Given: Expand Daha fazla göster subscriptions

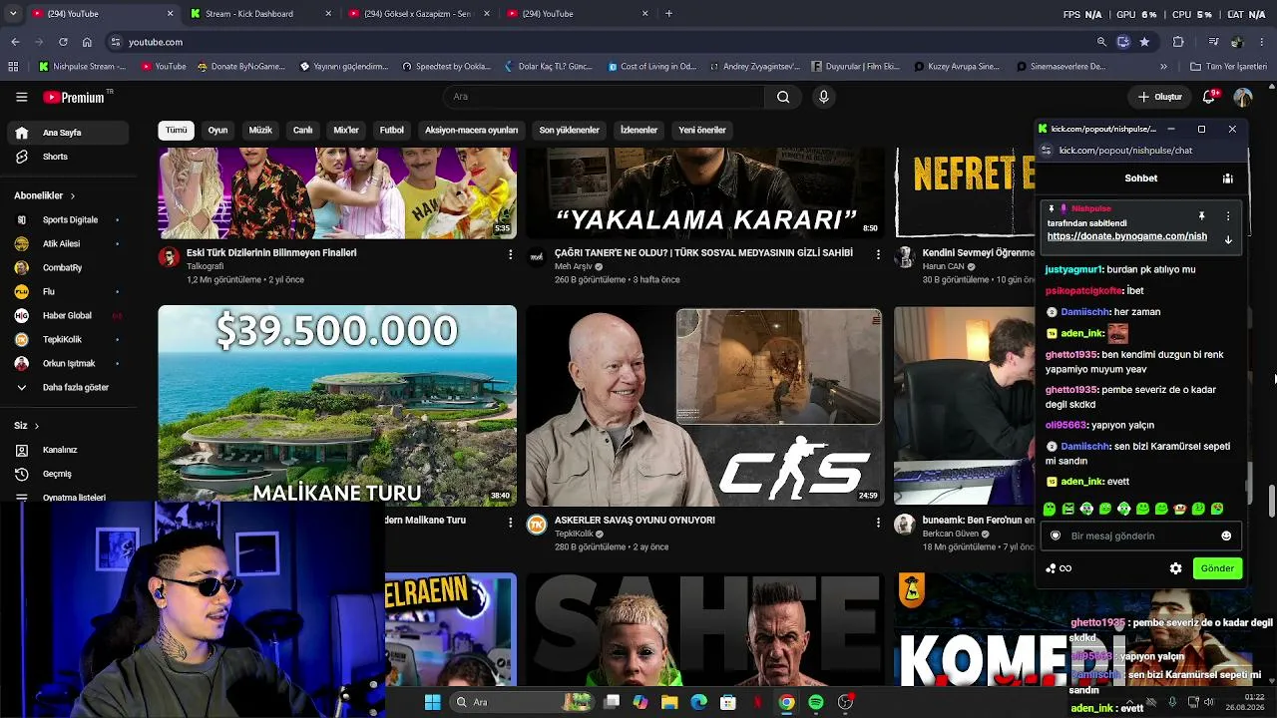Looking at the screenshot, I should click(68, 387).
